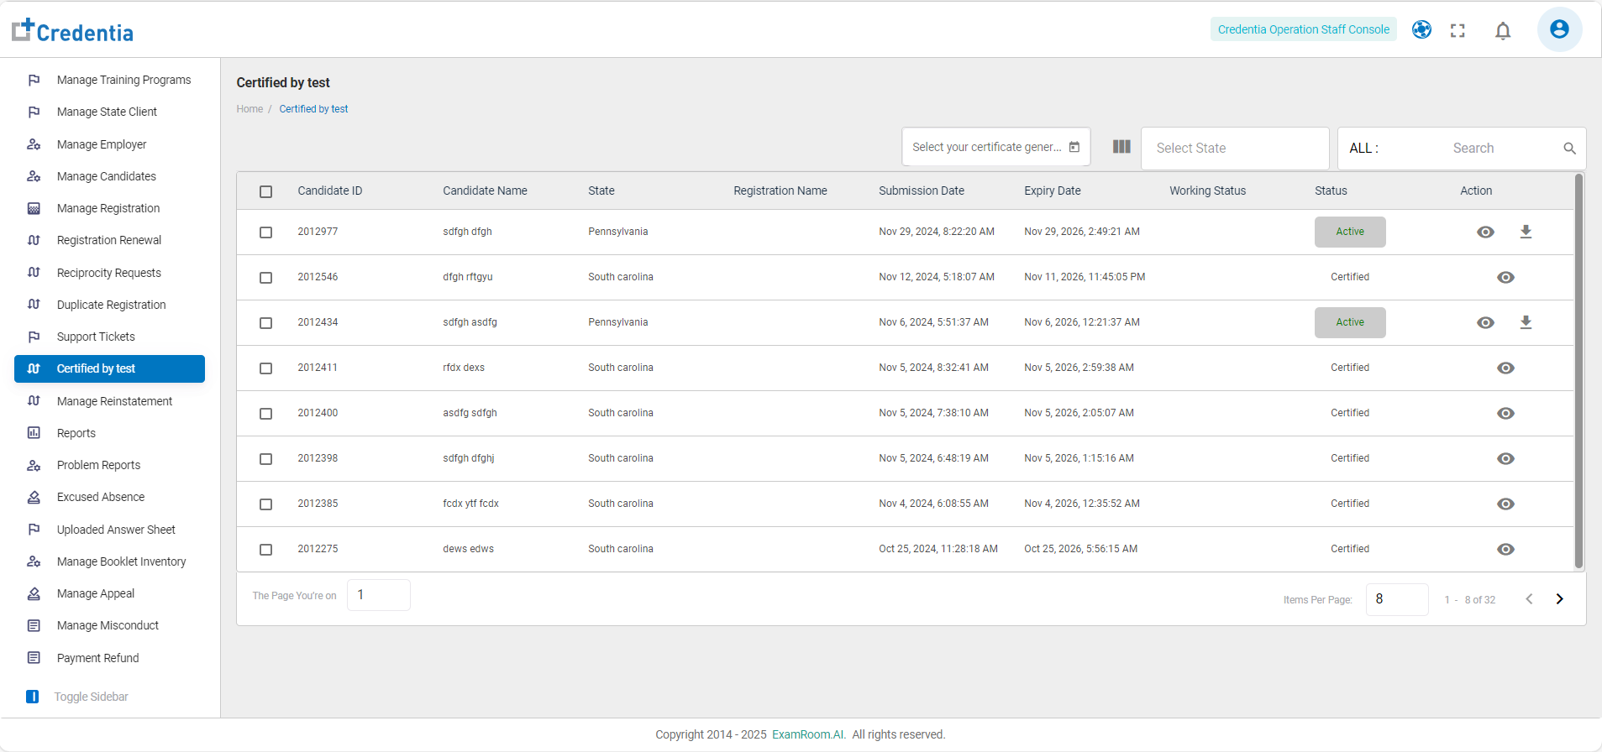
Task: Tick the select-all header checkbox
Action: click(x=265, y=191)
